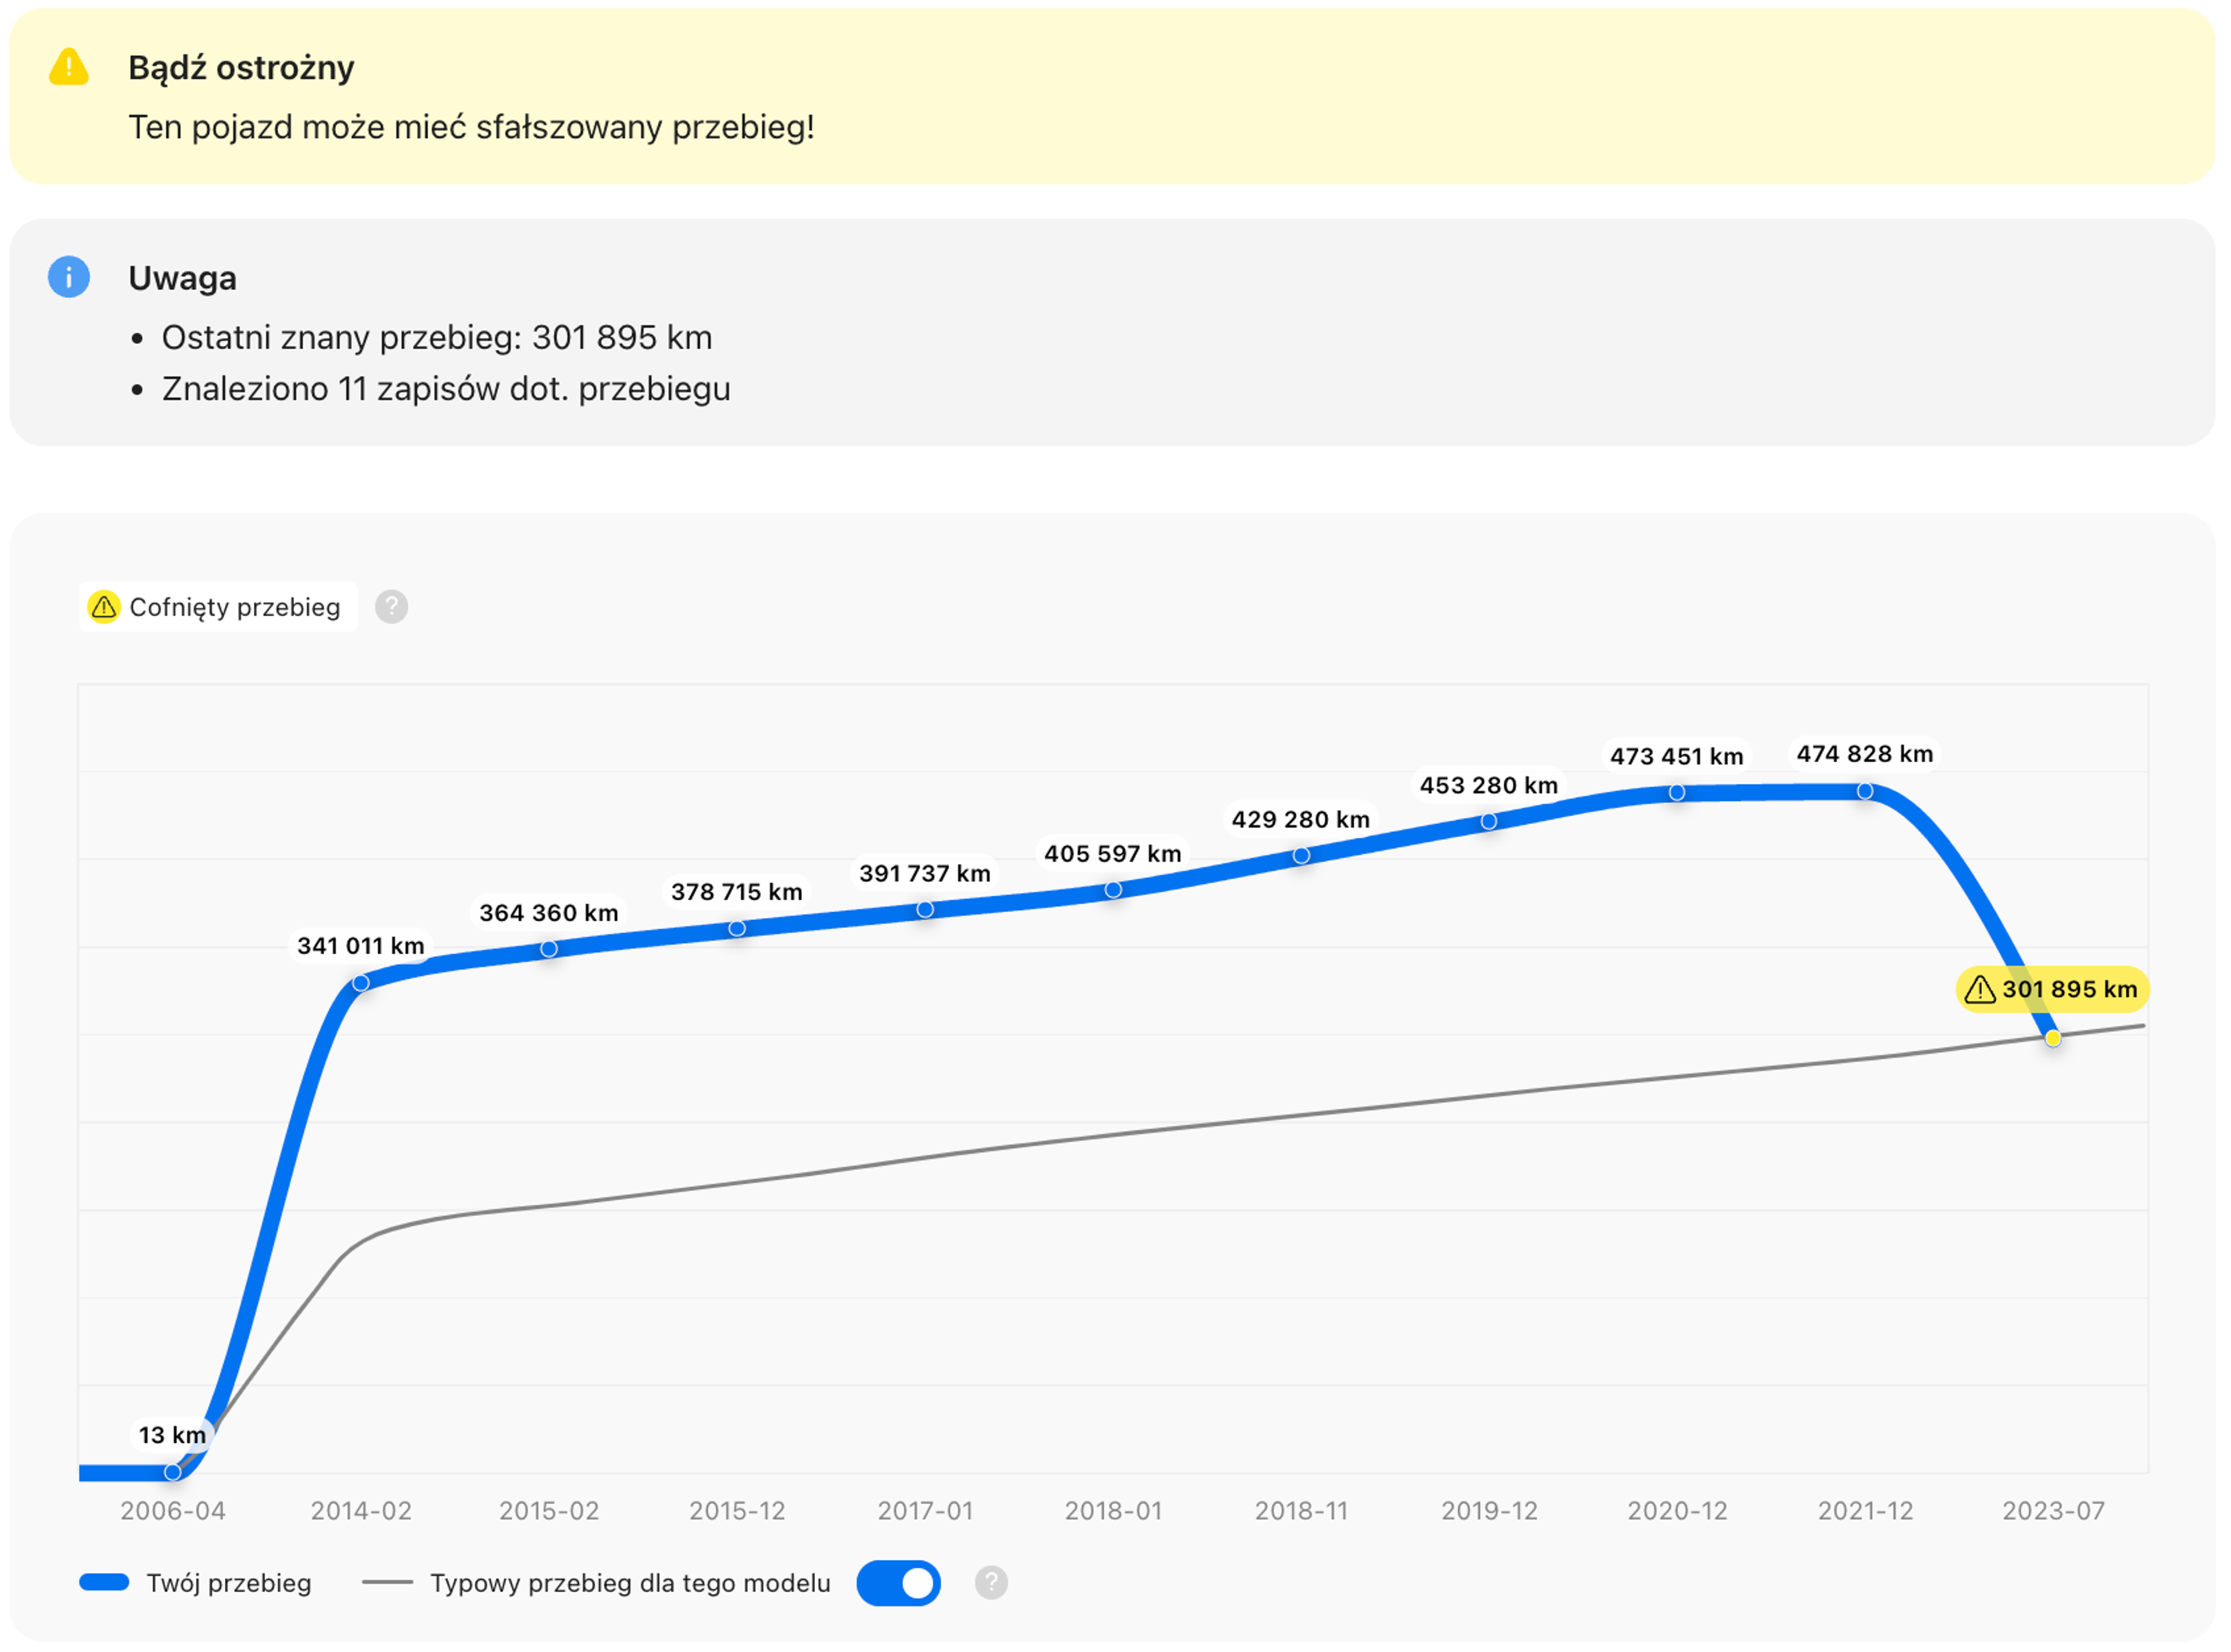
Task: Click the yellow warning triangle icon
Action: [69, 67]
